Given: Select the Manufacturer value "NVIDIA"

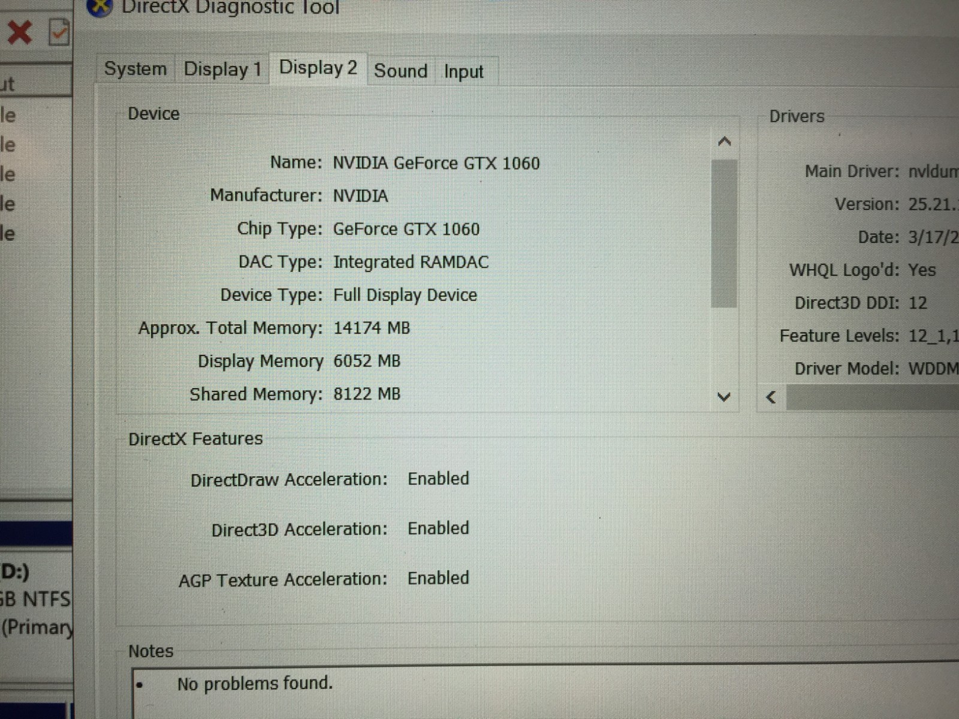Looking at the screenshot, I should pos(360,196).
